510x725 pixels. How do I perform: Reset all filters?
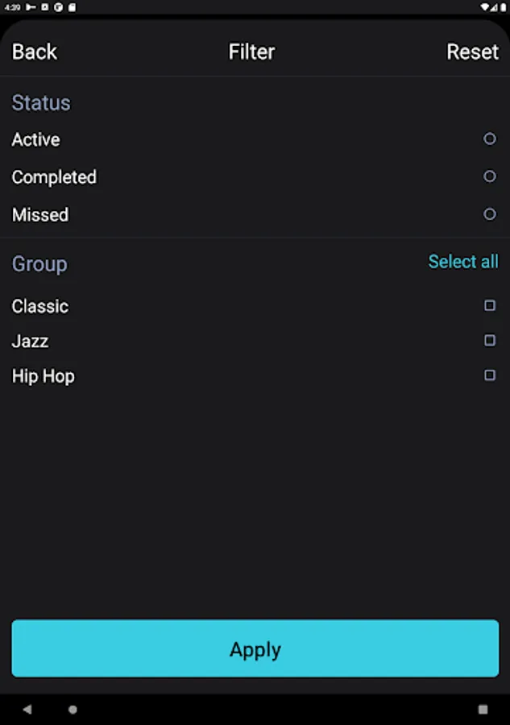click(473, 52)
